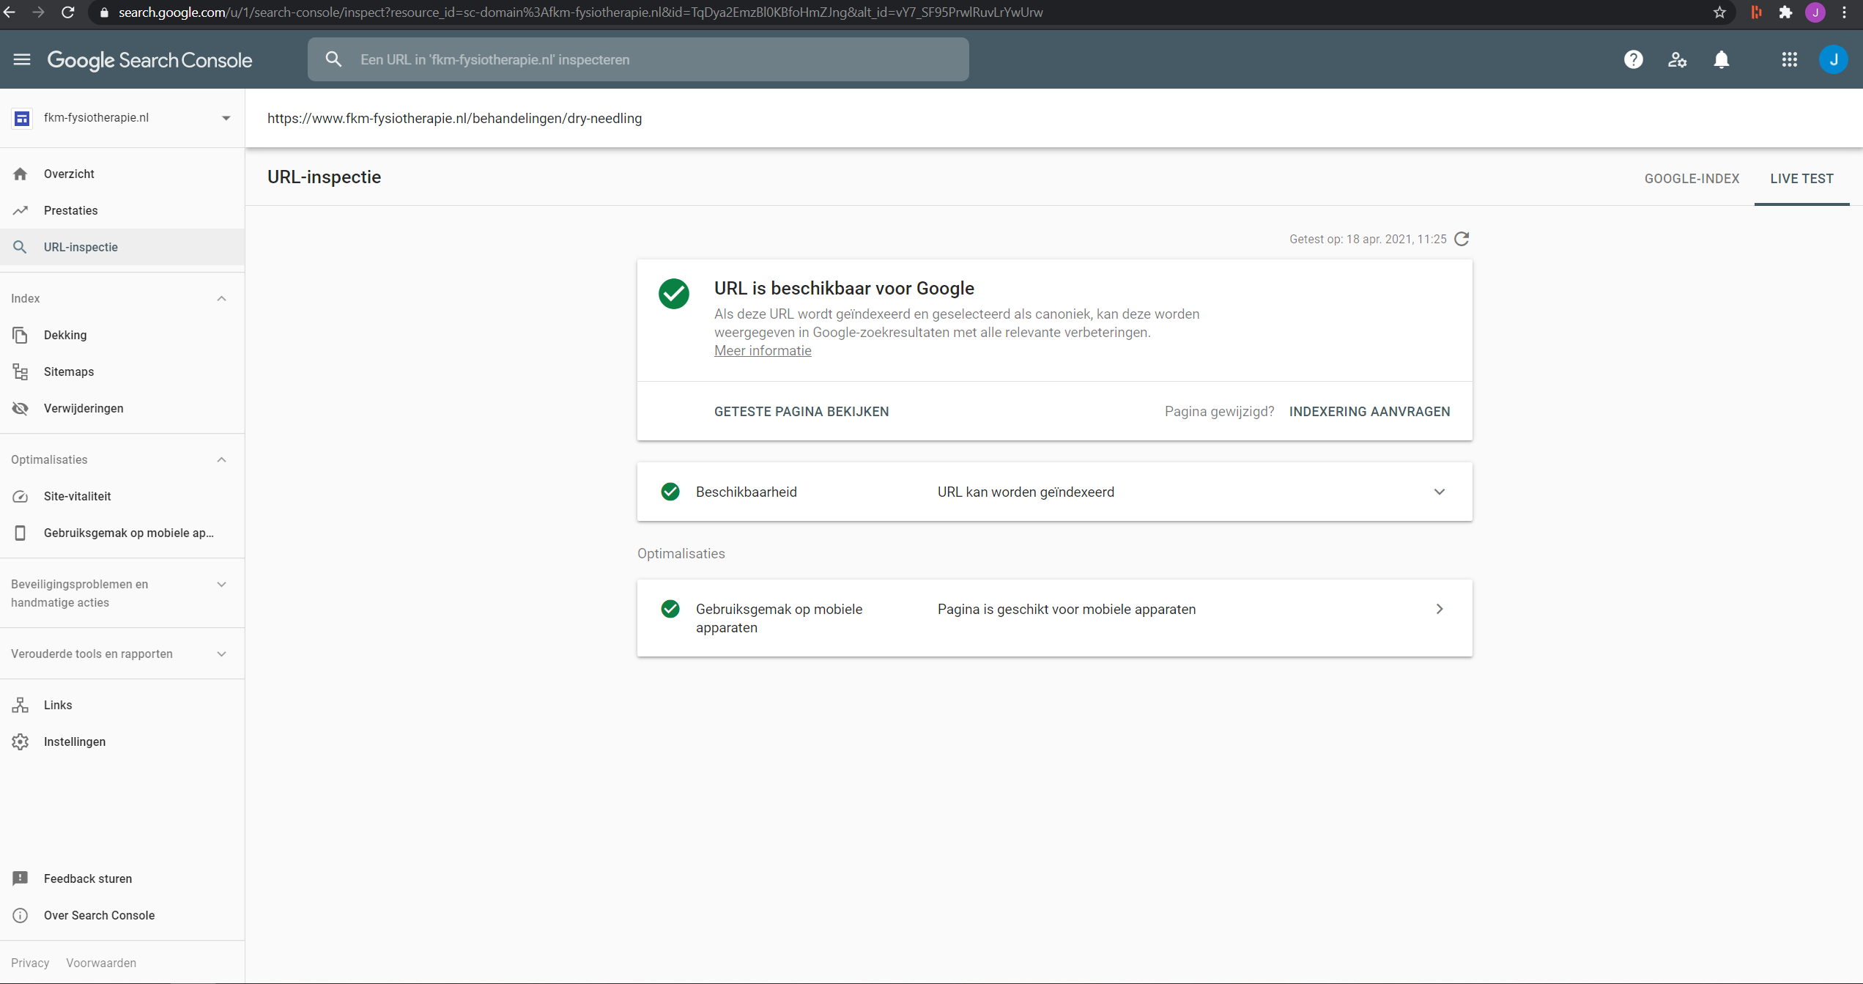Collapse the Index sidebar section
1863x984 pixels.
click(221, 298)
